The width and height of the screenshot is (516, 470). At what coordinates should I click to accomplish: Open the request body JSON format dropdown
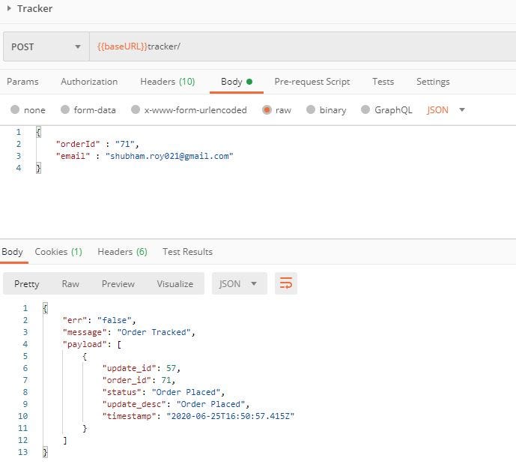[446, 110]
